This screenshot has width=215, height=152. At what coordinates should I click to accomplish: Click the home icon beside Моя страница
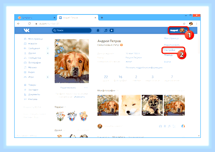point(25,39)
